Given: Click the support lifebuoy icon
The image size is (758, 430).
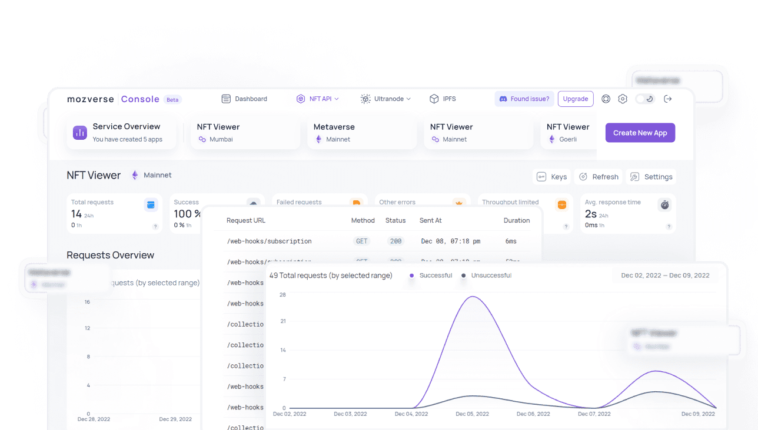Looking at the screenshot, I should [x=606, y=99].
